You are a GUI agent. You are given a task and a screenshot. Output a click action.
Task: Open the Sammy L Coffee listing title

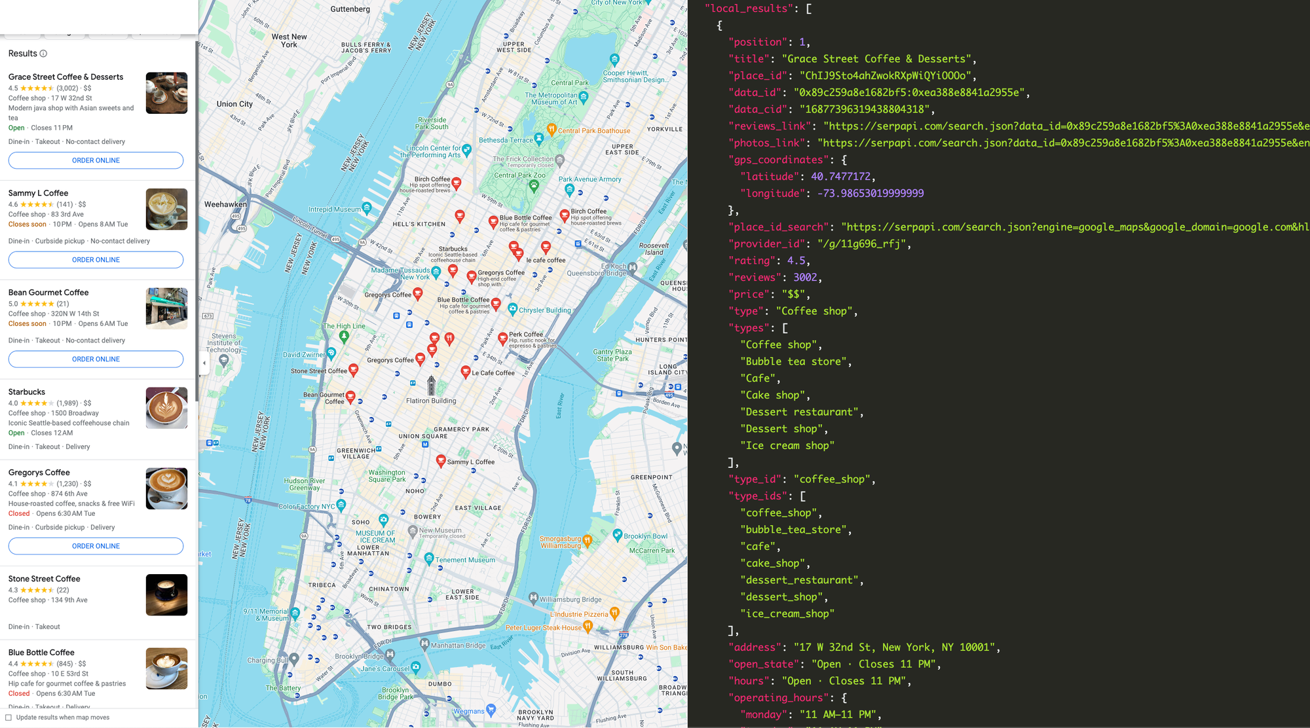pyautogui.click(x=38, y=193)
